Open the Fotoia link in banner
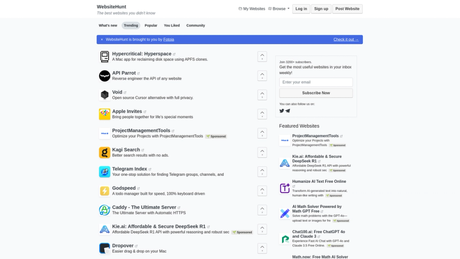Viewport: 460px width, 259px height. [x=169, y=40]
